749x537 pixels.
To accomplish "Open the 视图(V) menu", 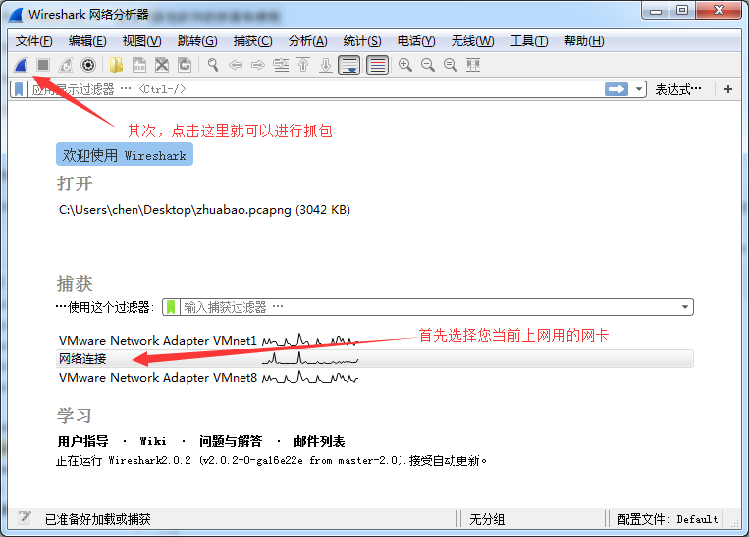I will tap(142, 41).
